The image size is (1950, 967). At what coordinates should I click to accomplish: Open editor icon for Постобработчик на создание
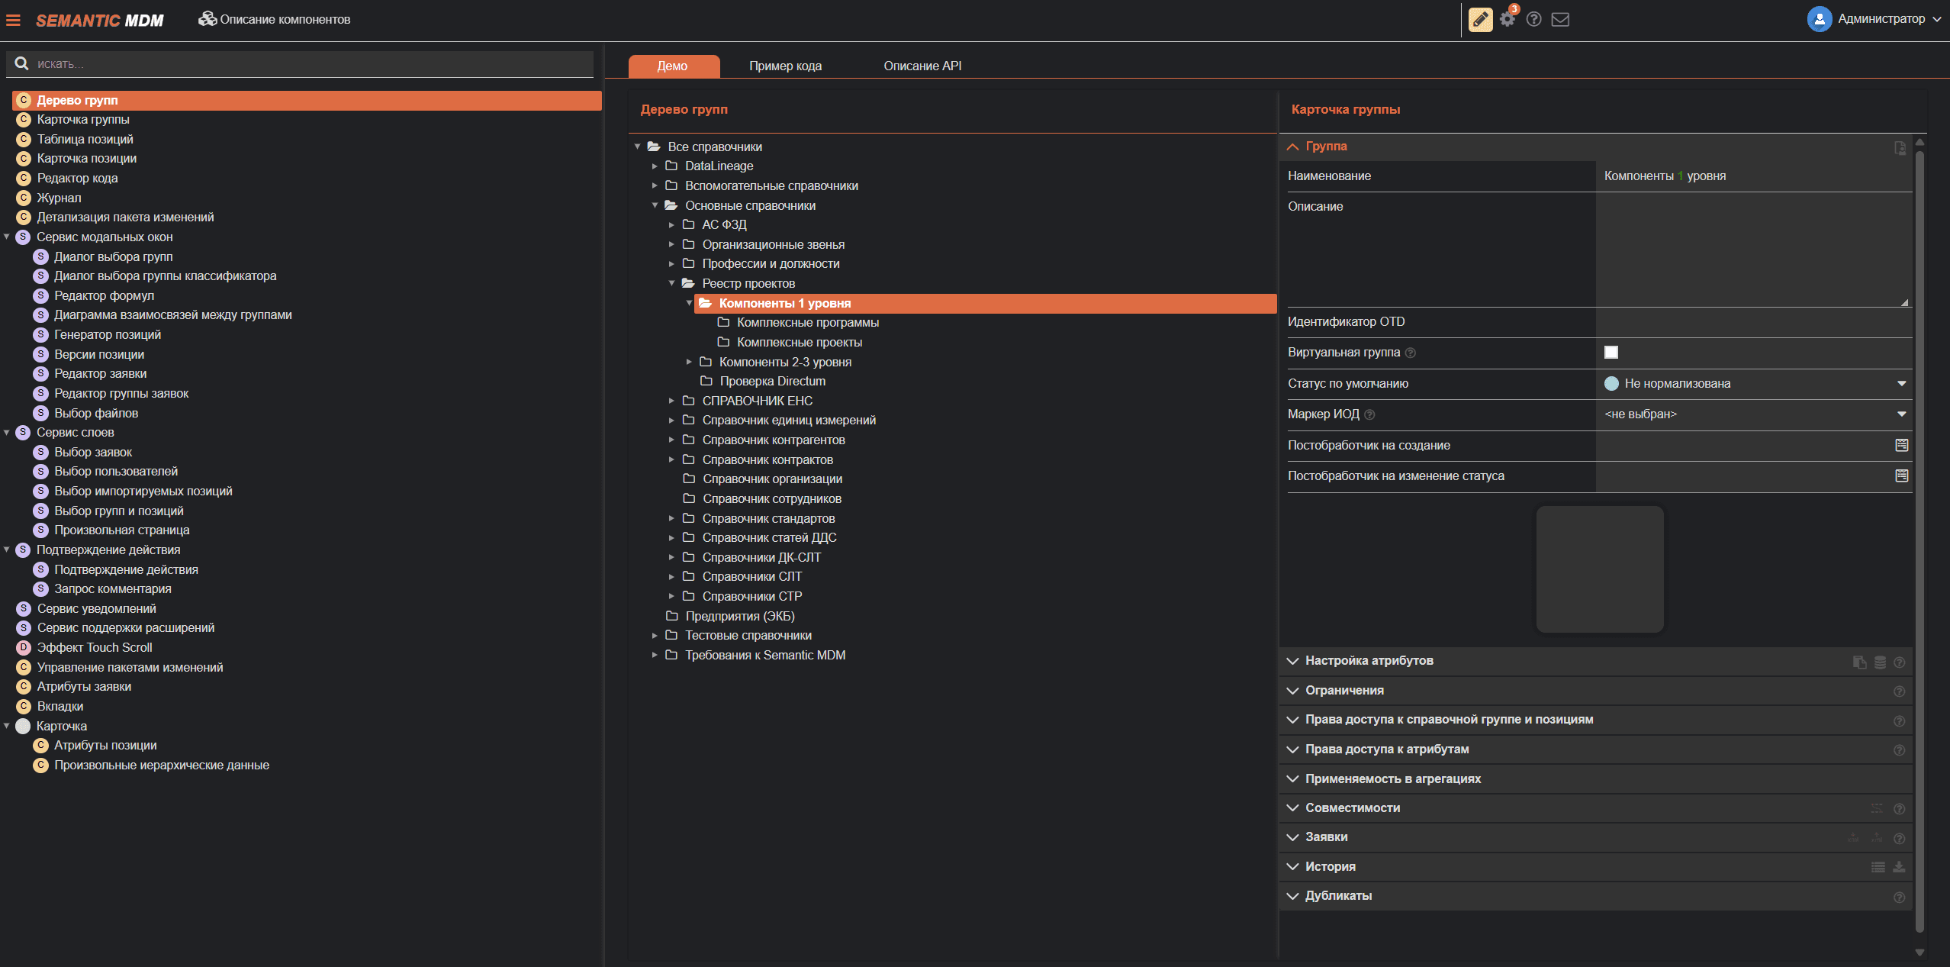pyautogui.click(x=1902, y=445)
